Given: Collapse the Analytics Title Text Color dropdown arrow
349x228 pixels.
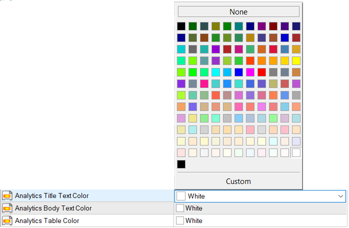Looking at the screenshot, I should point(339,196).
